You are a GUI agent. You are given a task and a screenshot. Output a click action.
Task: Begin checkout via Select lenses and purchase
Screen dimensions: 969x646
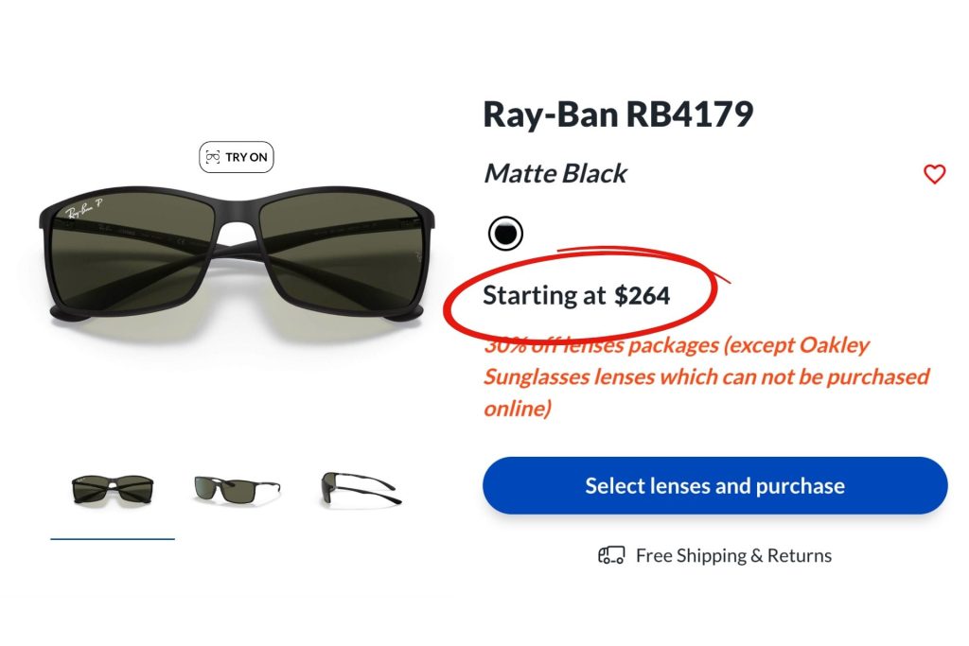click(x=714, y=485)
